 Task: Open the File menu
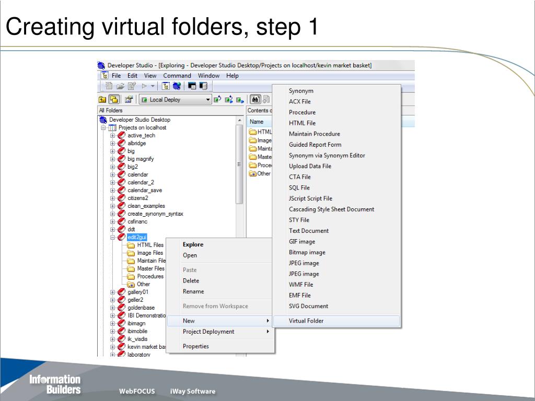click(117, 76)
